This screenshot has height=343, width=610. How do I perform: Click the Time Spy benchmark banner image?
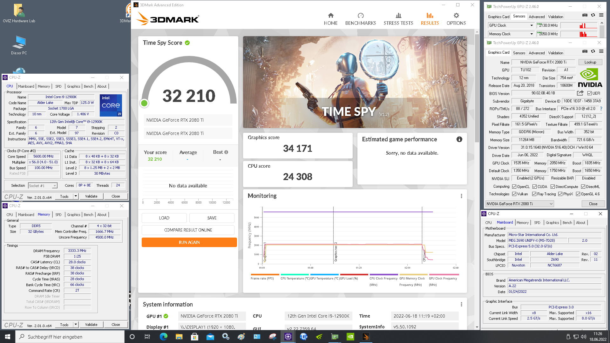355,82
